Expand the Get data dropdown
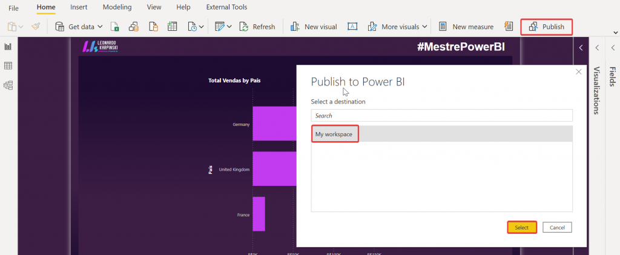 99,27
